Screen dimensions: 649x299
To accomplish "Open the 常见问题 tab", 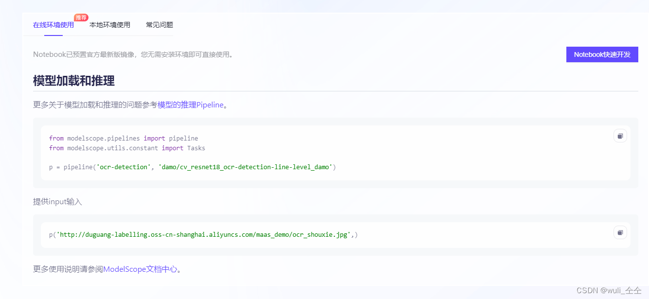I will pyautogui.click(x=159, y=25).
